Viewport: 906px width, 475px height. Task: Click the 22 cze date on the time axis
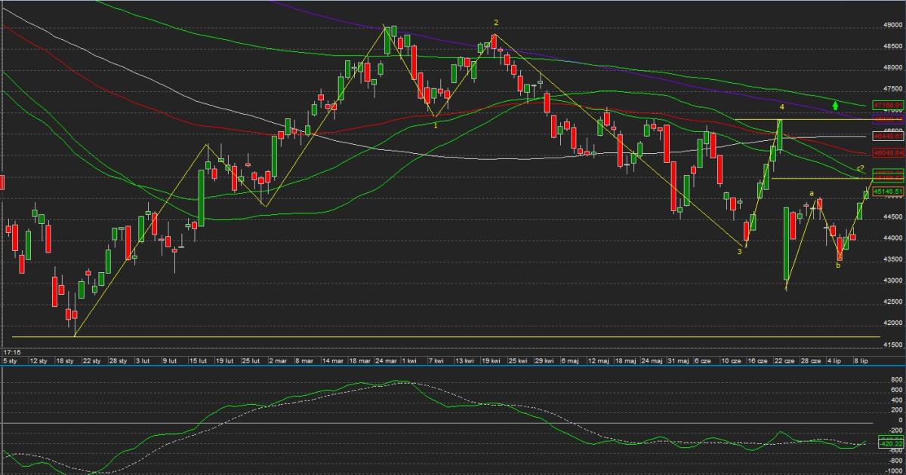pyautogui.click(x=783, y=361)
